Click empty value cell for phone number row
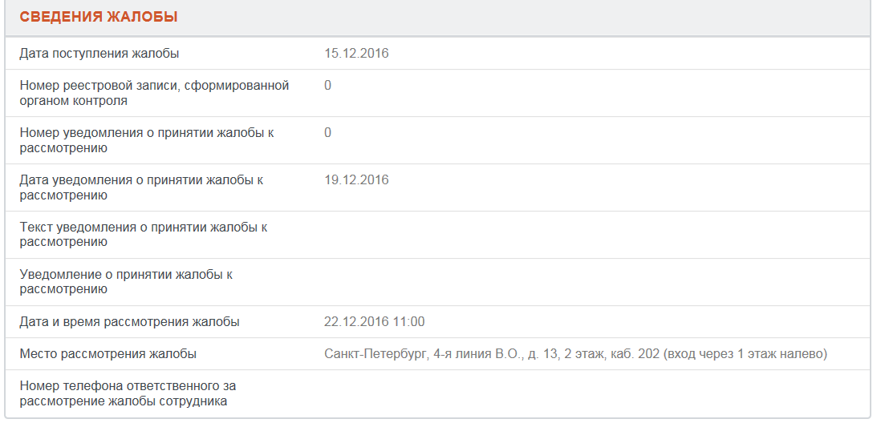The height and width of the screenshot is (423, 881). (594, 393)
